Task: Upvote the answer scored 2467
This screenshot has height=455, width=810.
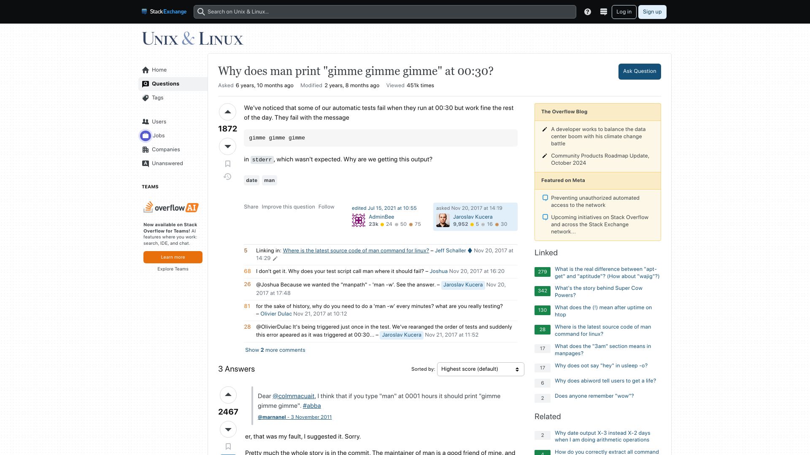Action: coord(228,395)
